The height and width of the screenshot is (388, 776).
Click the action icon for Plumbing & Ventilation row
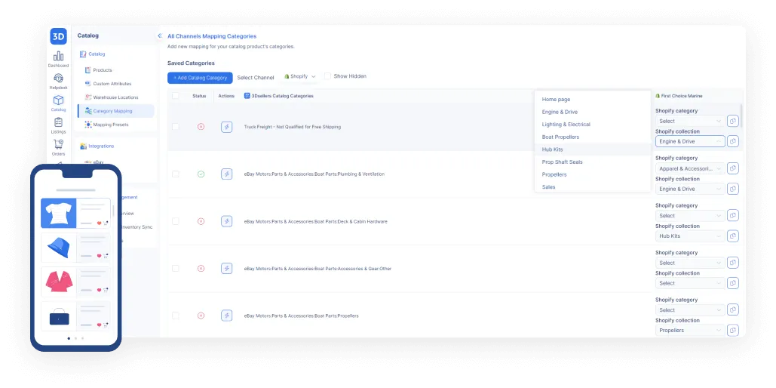coord(227,174)
